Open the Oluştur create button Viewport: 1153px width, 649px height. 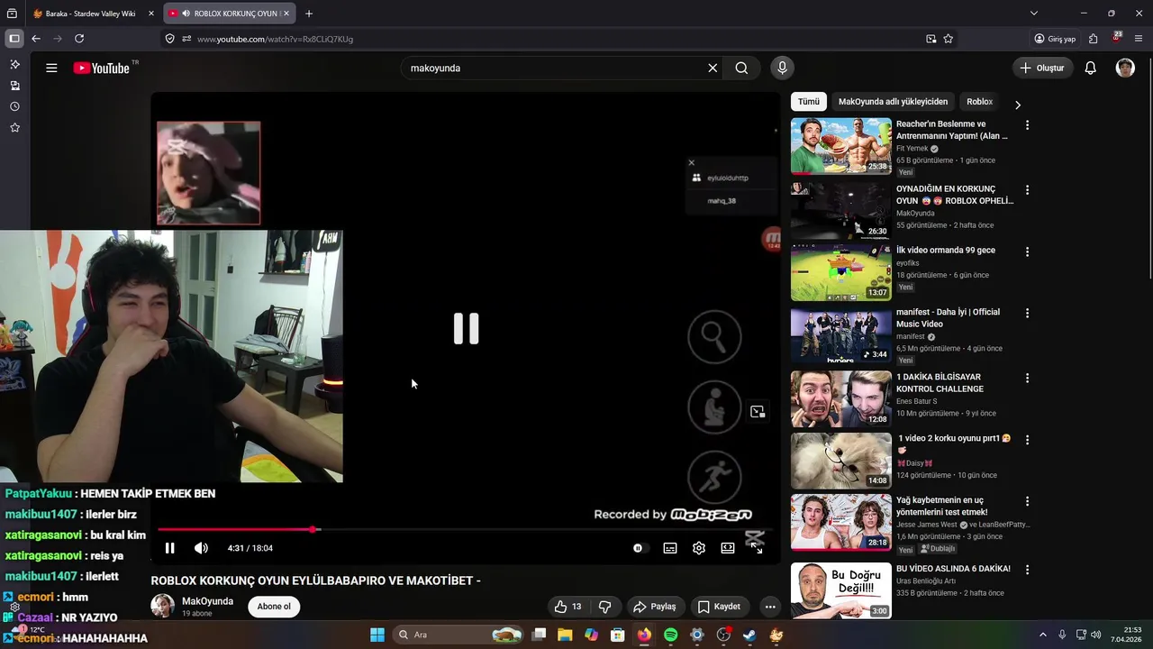click(1042, 68)
